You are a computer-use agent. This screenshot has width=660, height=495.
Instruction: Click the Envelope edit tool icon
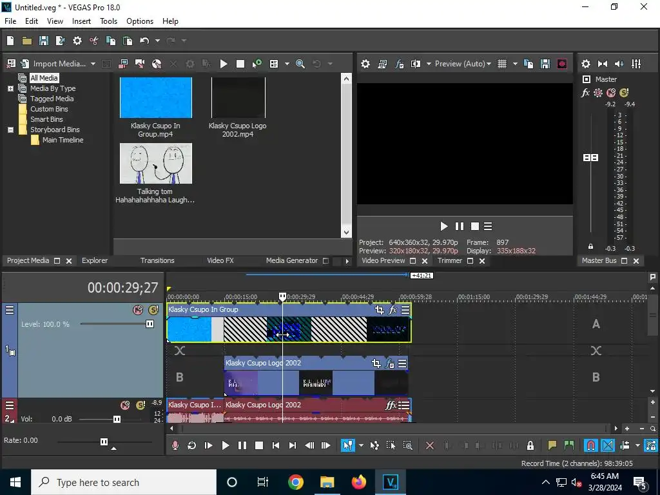tap(374, 445)
